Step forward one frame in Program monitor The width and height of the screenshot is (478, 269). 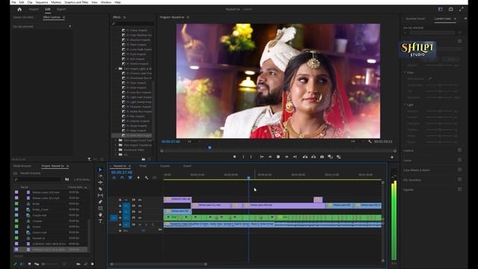click(x=287, y=157)
